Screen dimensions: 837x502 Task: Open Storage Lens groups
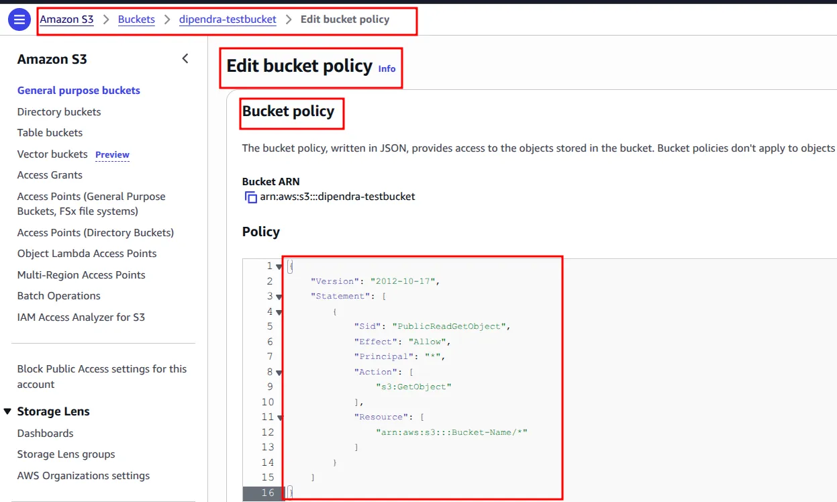(x=66, y=454)
